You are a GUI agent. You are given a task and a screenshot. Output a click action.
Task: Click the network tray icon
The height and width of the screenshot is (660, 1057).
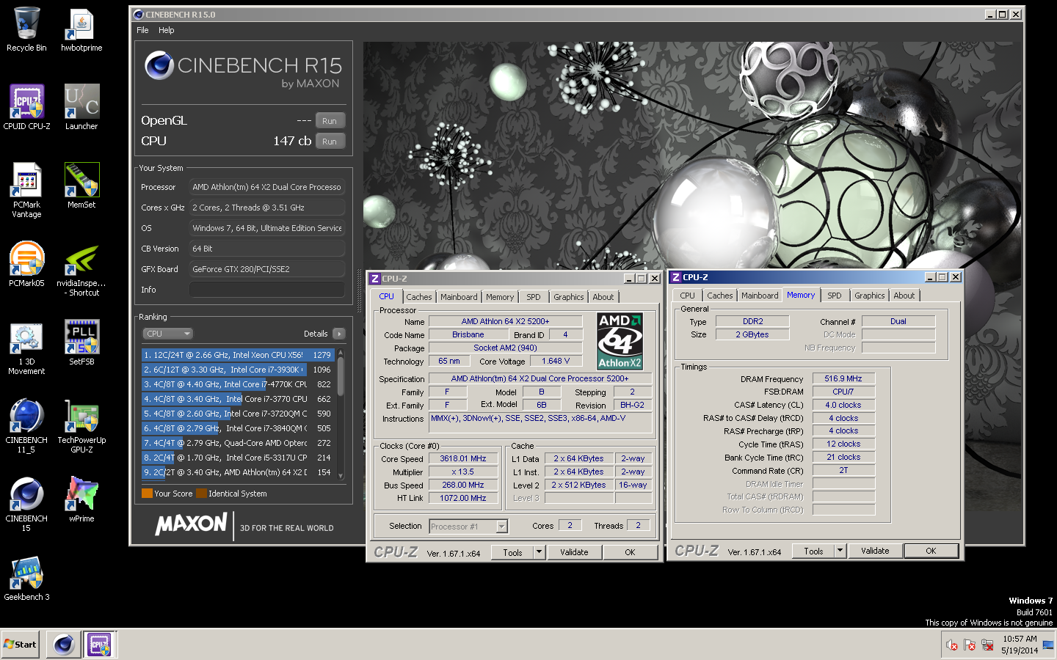[x=987, y=645]
